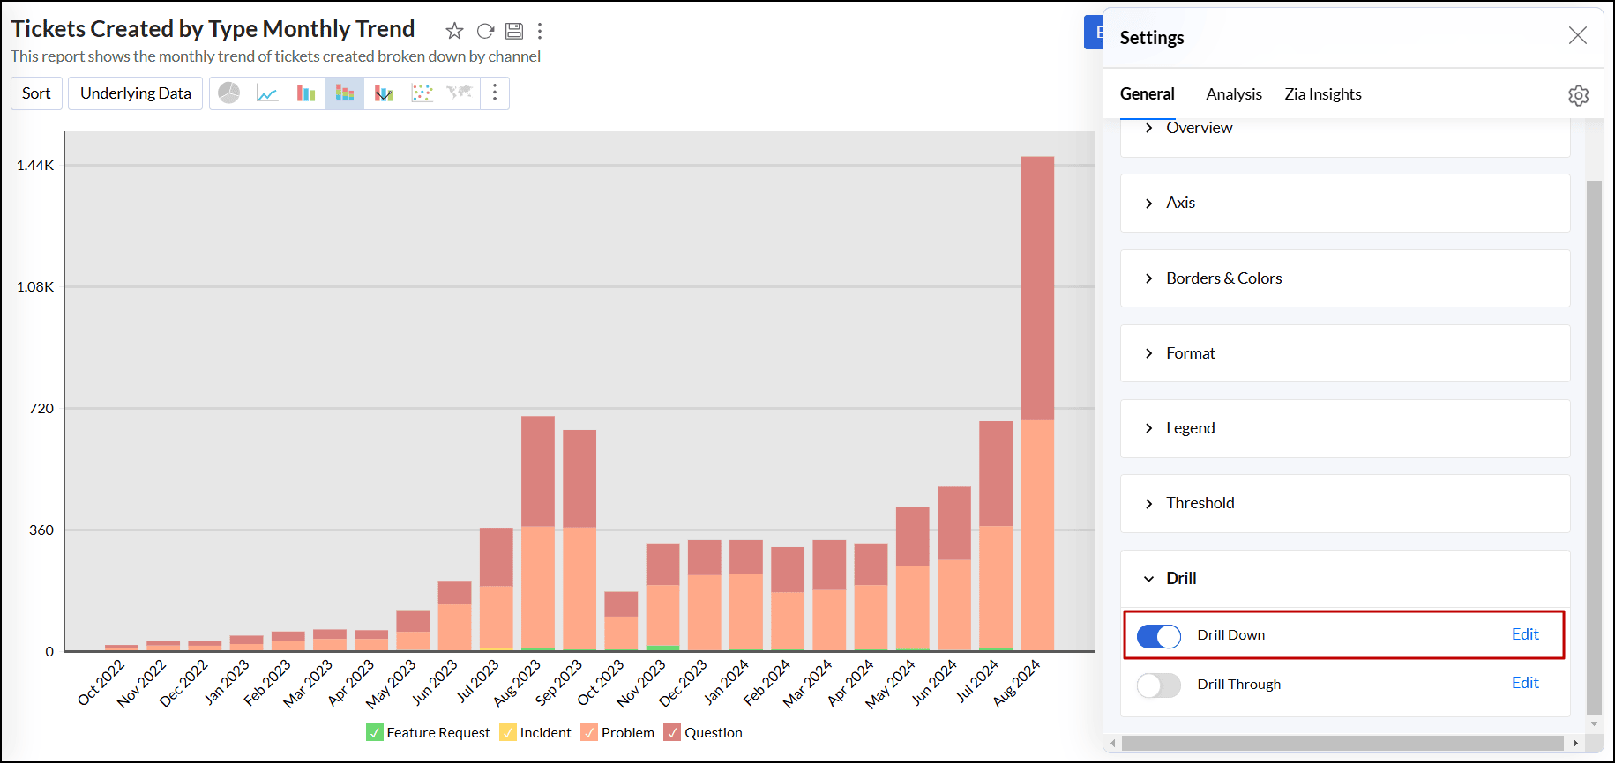Viewport: 1615px width, 763px height.
Task: Collapse the Drill section
Action: [x=1180, y=579]
